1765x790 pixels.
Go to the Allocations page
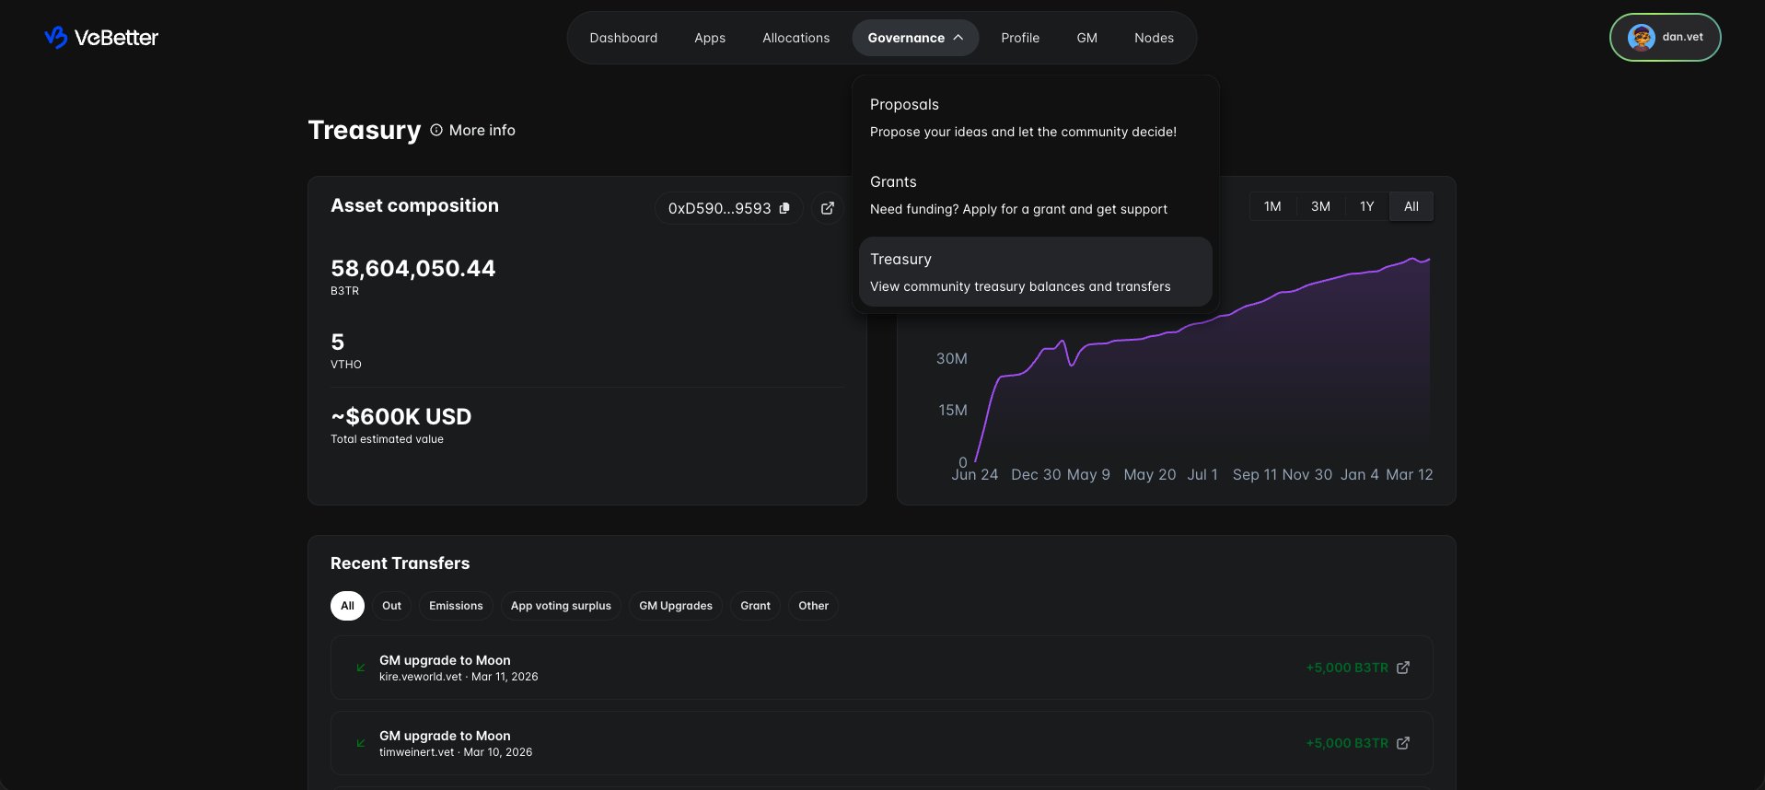795,38
